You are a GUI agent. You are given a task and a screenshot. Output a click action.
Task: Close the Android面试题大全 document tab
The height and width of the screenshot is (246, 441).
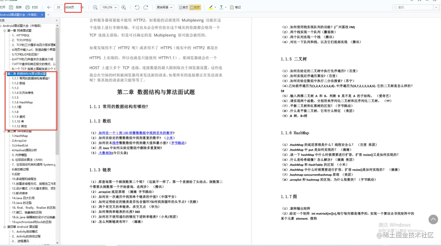[42, 15]
